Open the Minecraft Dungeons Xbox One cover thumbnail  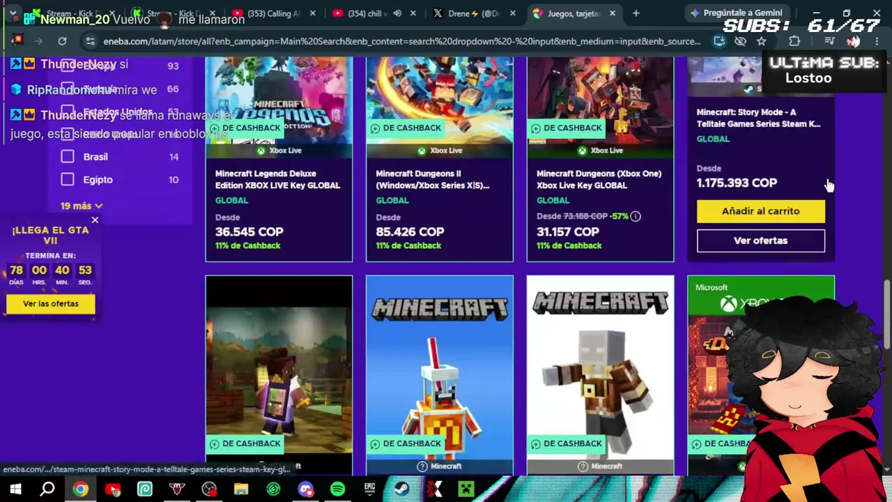tap(600, 107)
